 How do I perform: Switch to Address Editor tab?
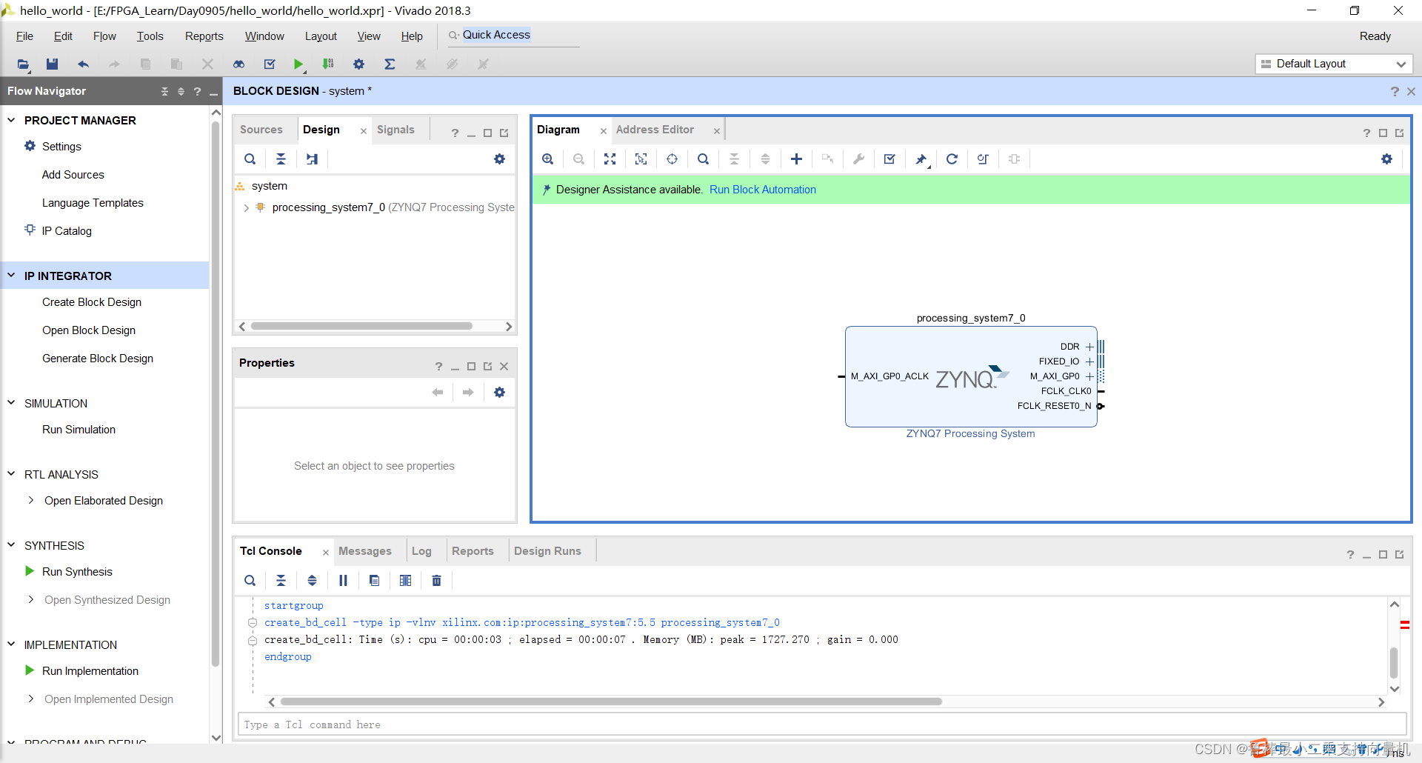pos(655,130)
